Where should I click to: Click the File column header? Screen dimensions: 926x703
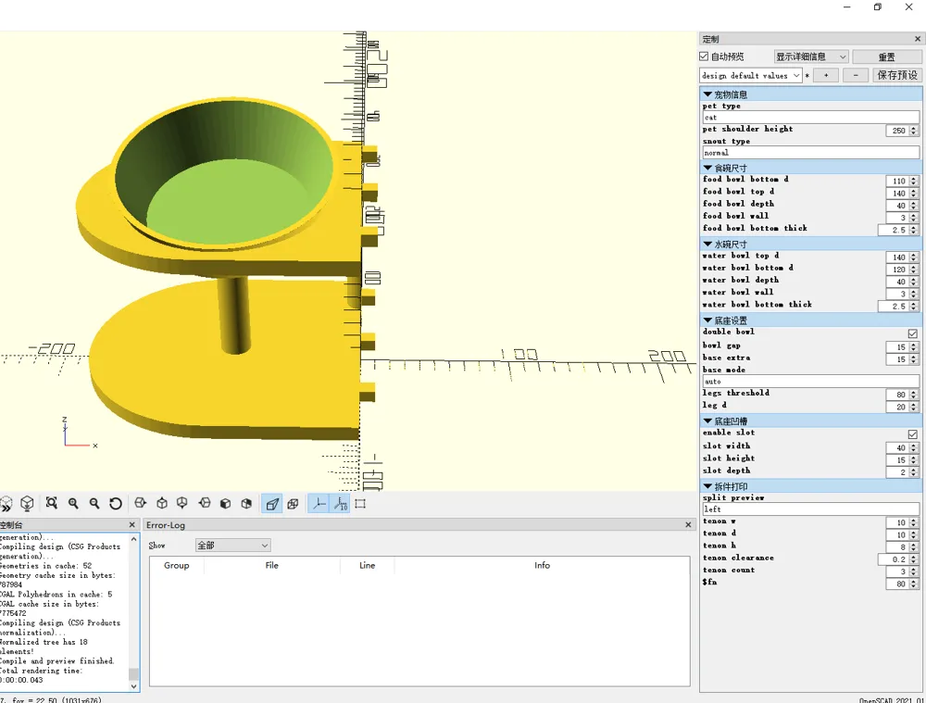(x=271, y=565)
